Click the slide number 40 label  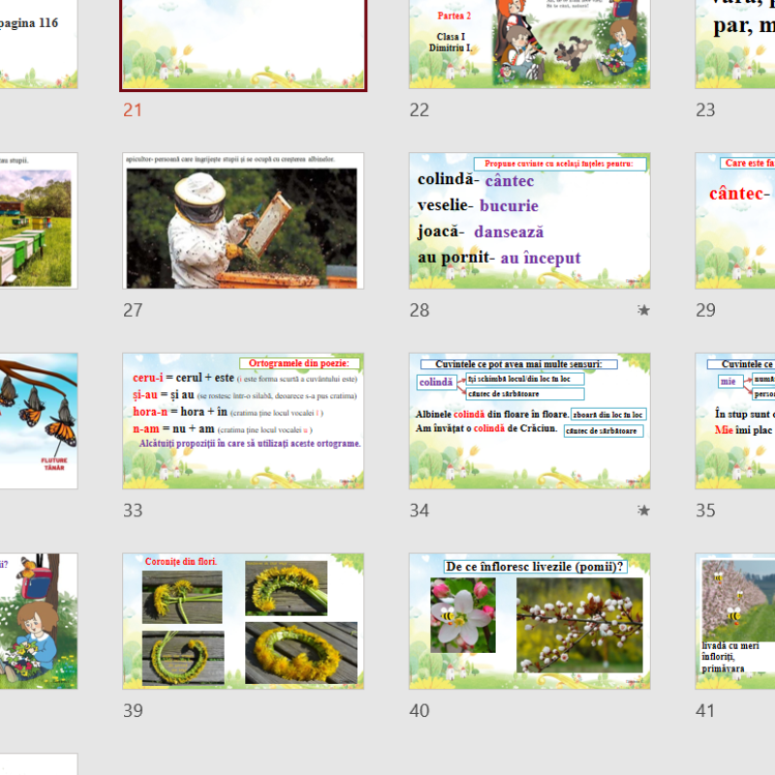[x=419, y=711]
